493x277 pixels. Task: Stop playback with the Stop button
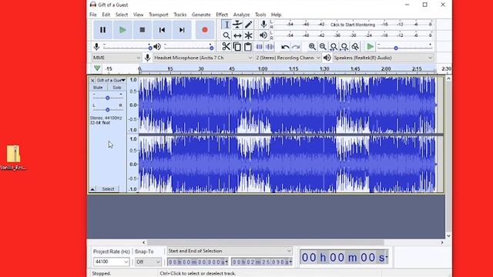click(142, 30)
